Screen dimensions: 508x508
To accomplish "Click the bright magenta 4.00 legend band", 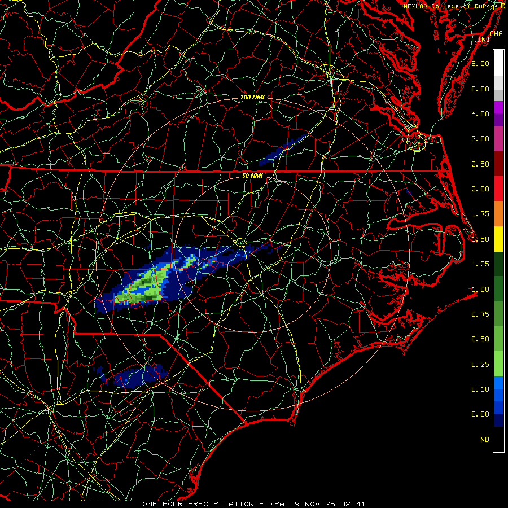I will (498, 107).
